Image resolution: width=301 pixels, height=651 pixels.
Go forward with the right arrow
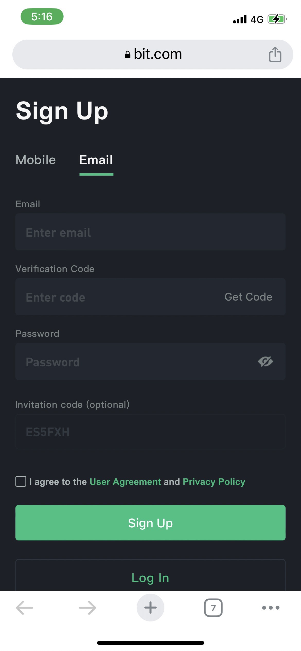point(87,608)
